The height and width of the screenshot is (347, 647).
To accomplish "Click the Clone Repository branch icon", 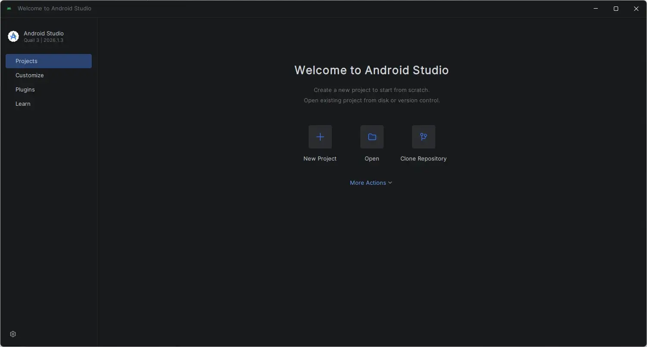I will [423, 137].
